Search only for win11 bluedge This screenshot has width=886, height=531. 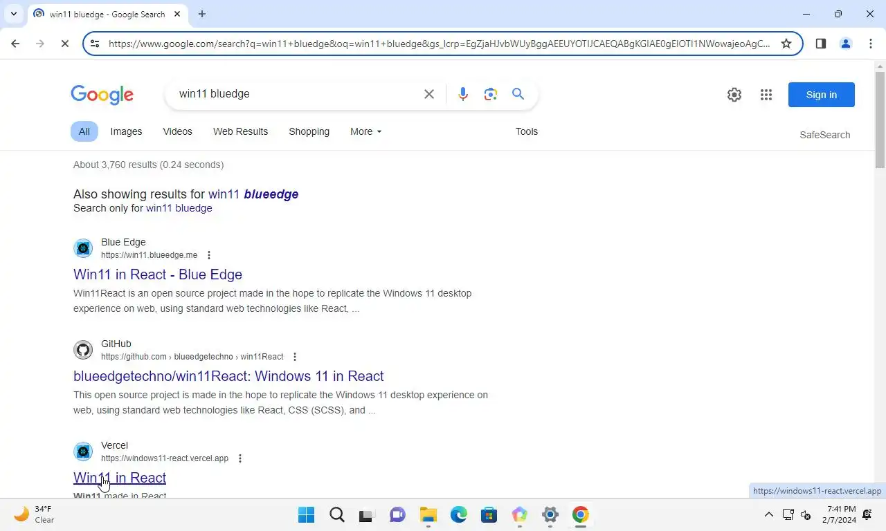pyautogui.click(x=179, y=208)
